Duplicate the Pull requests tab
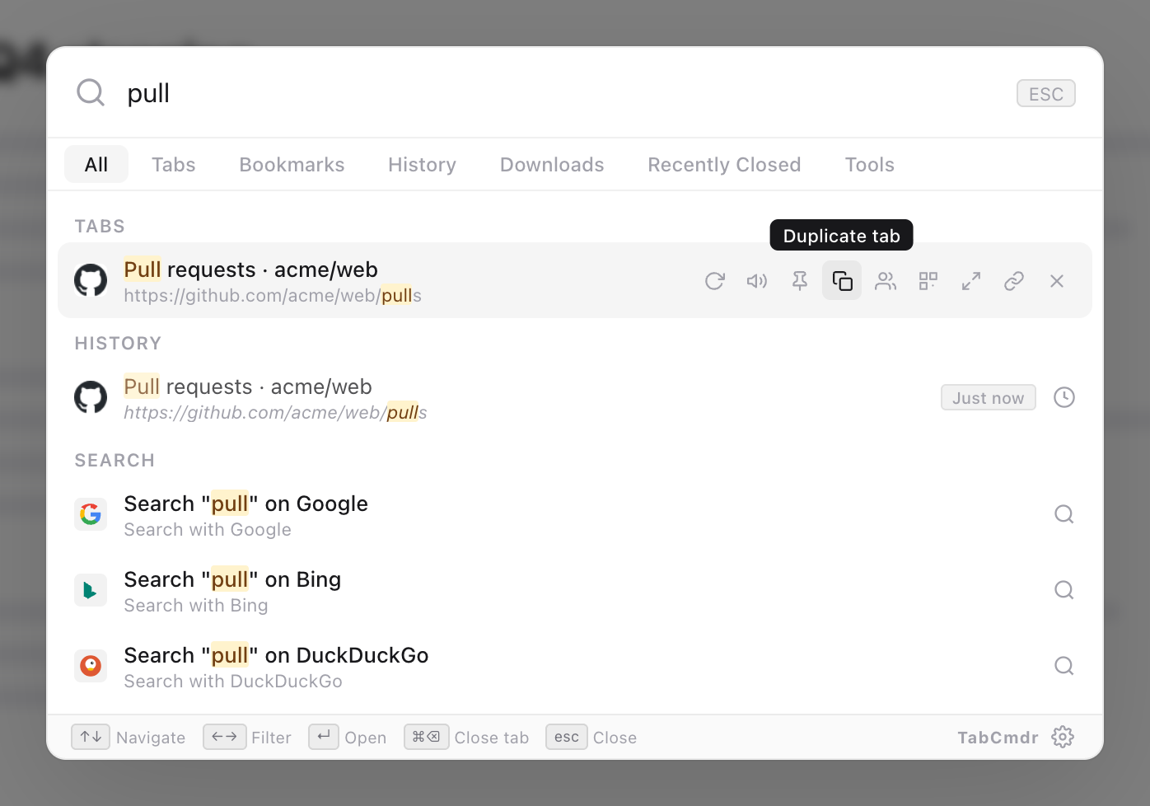The height and width of the screenshot is (806, 1150). pos(842,281)
